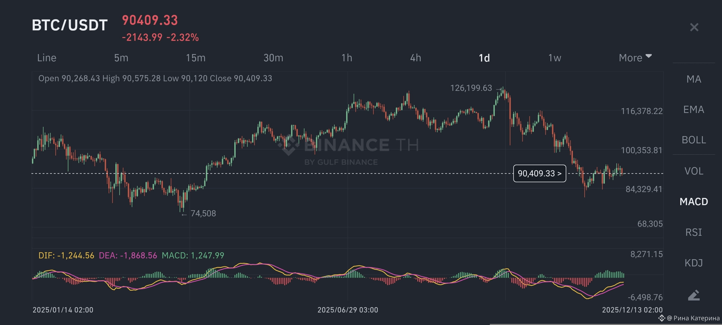Toggle the EMA indicator
The width and height of the screenshot is (722, 325).
click(x=694, y=109)
